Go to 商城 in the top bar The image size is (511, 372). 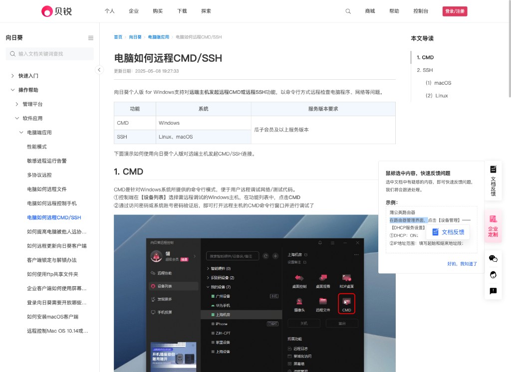pos(370,11)
